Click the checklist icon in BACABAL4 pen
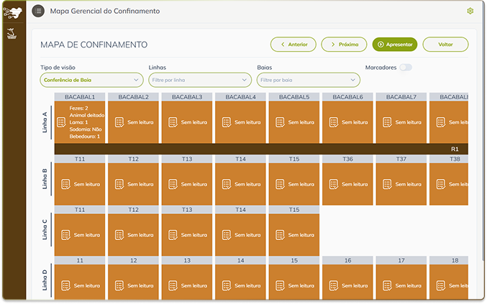 [x=227, y=122]
